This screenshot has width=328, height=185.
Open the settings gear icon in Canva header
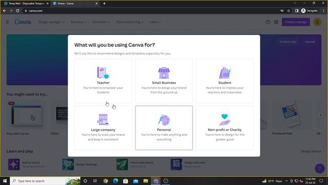[276, 22]
